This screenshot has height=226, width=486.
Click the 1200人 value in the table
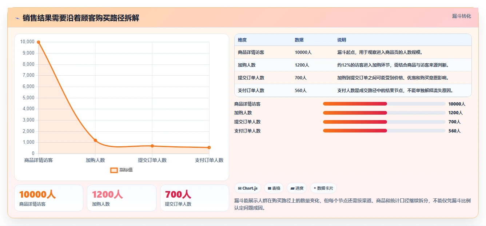point(302,65)
